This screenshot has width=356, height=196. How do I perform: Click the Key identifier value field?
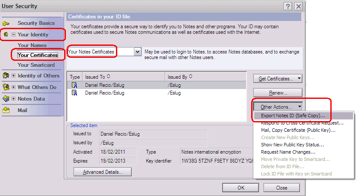217,161
